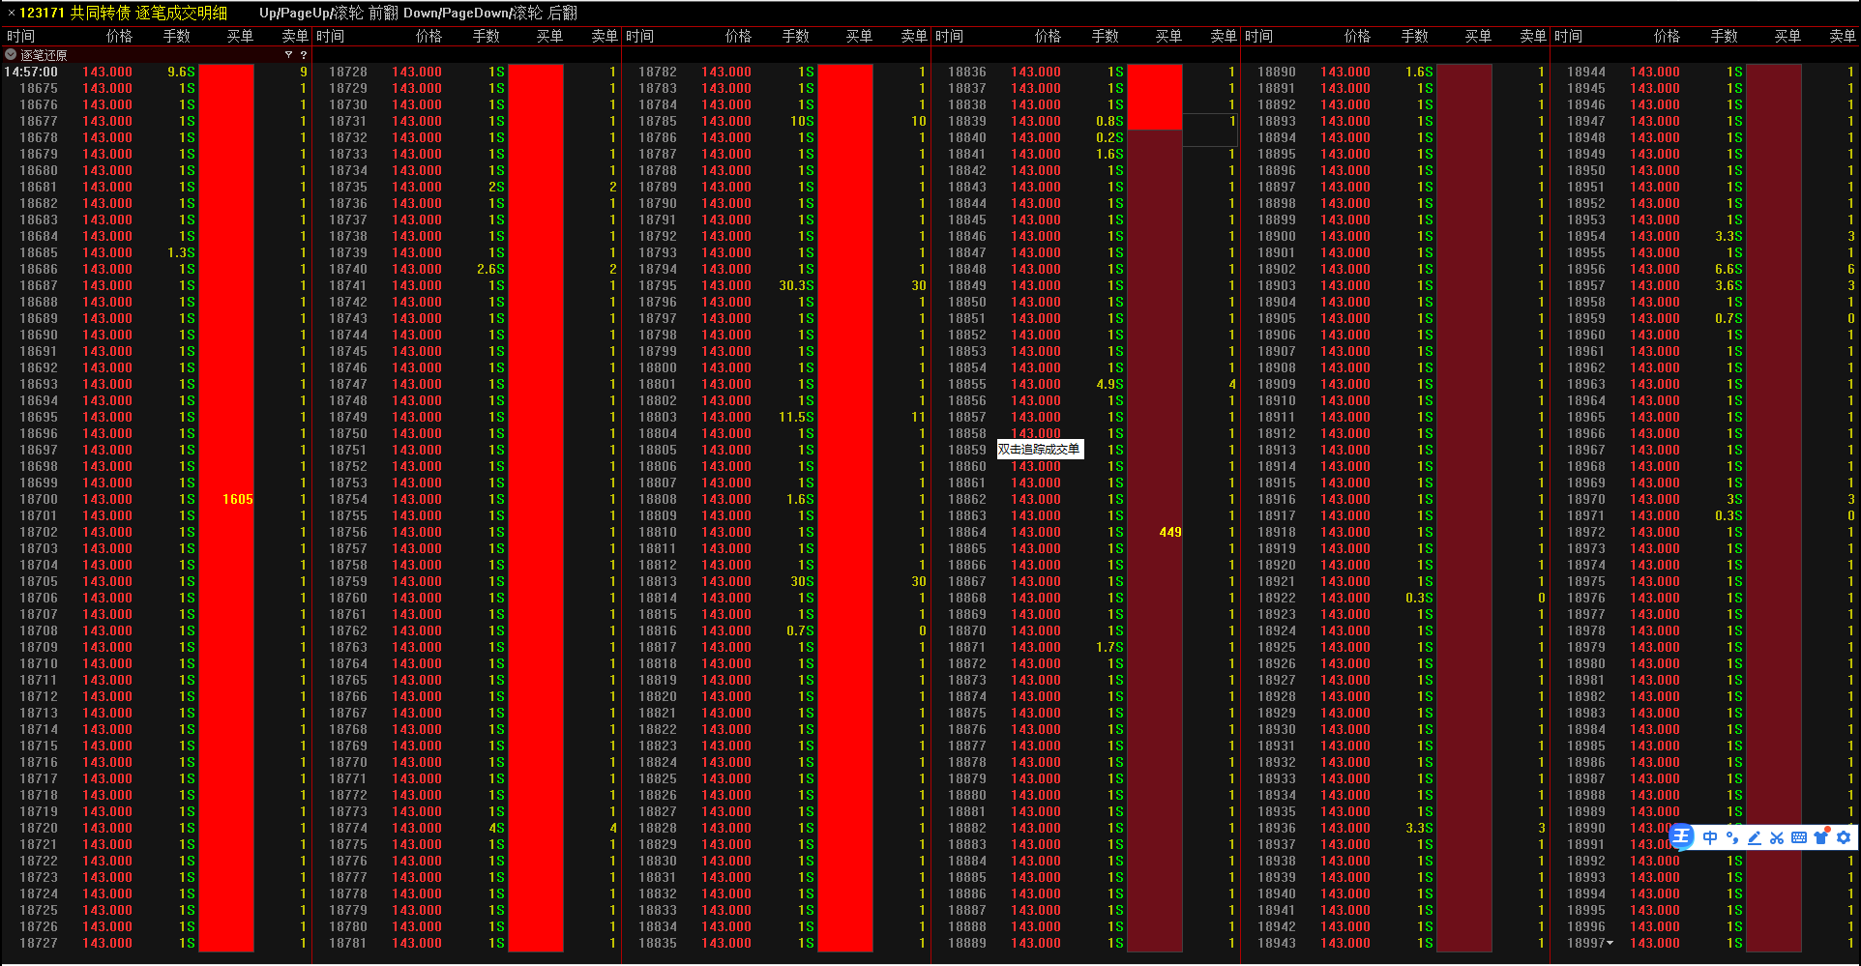Click the 4.9S volume in row 18855
Screen dimensions: 1861x966
1109,384
